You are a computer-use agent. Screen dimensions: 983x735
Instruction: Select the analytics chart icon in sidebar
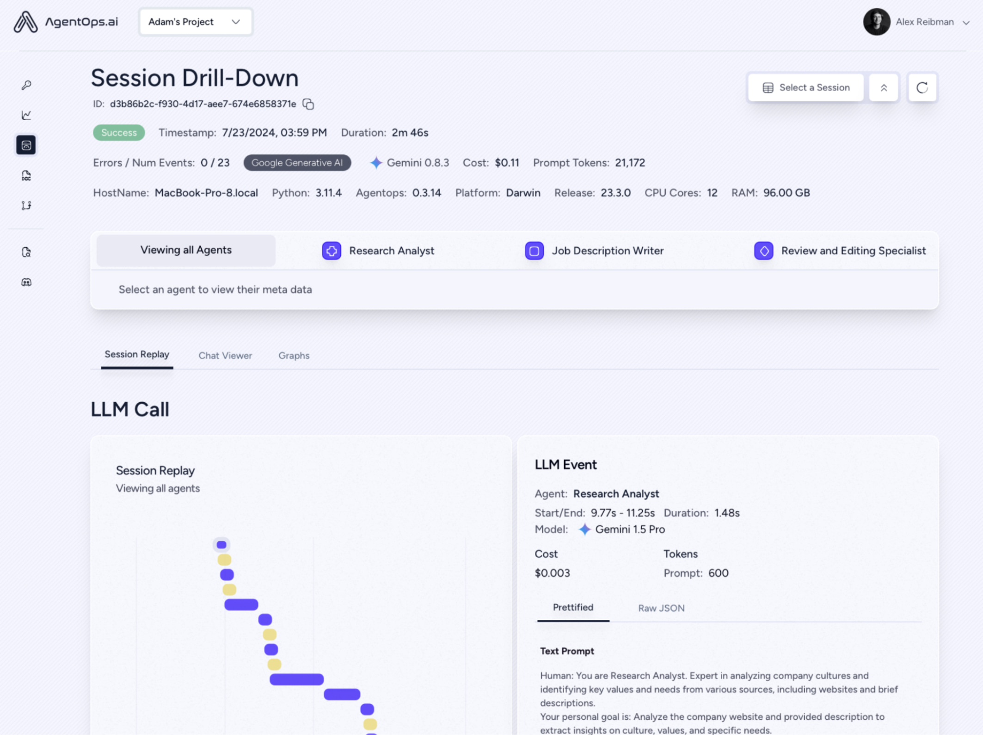point(26,115)
